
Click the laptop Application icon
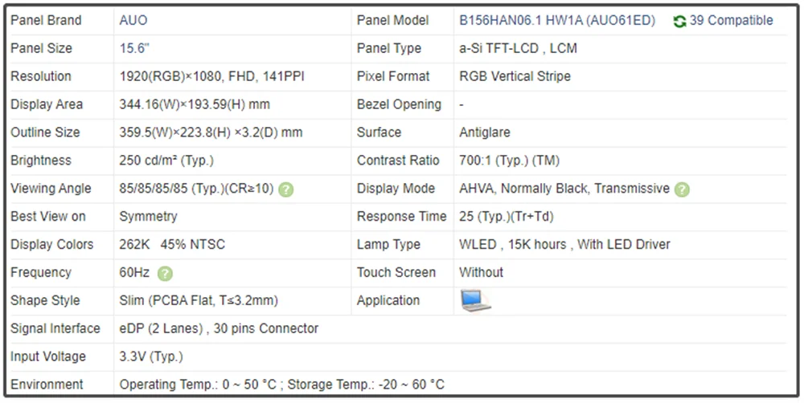(x=474, y=300)
